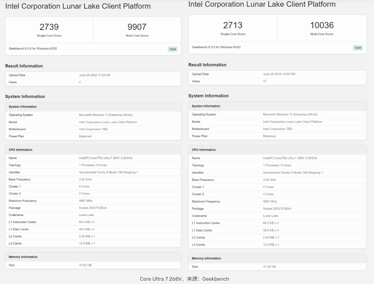Click the multi-core score 9907
The image size is (374, 284).
[137, 27]
